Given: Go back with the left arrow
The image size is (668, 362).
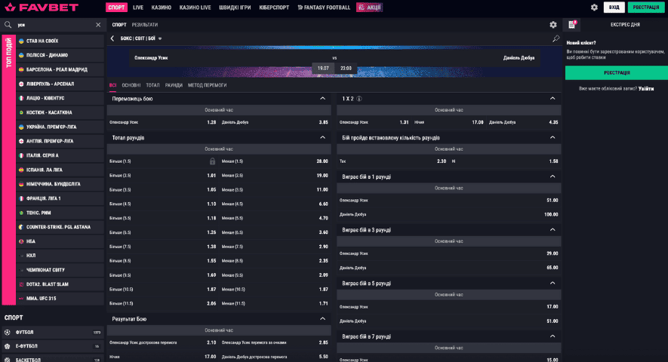Looking at the screenshot, I should click(x=112, y=38).
